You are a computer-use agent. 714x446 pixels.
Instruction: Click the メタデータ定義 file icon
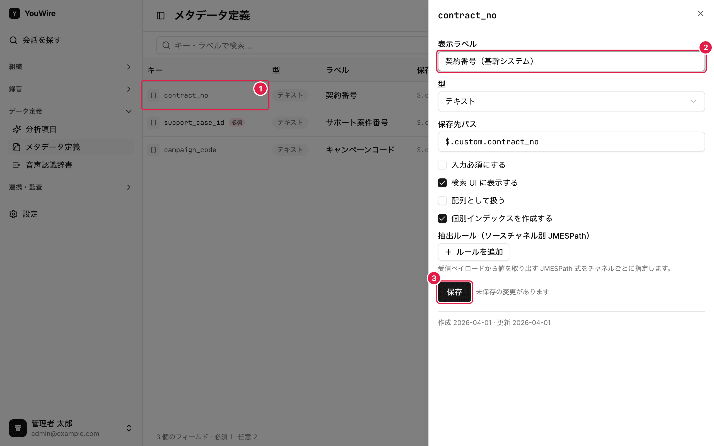tap(16, 147)
